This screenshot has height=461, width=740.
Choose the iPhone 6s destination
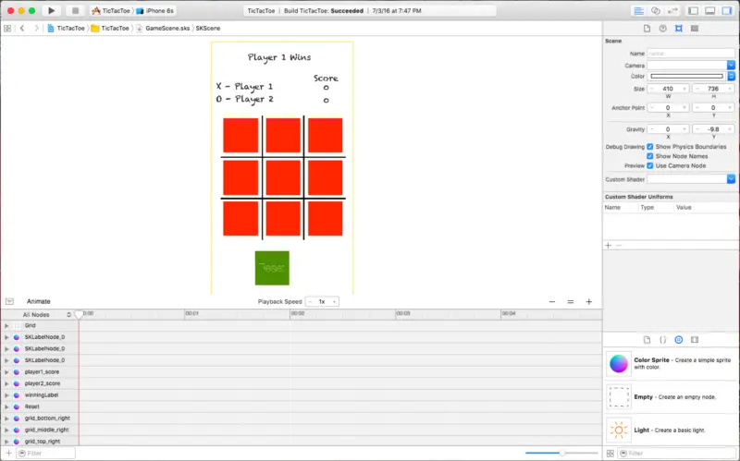155,10
